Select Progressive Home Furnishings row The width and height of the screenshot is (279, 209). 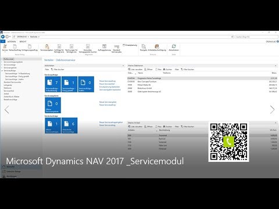click(202, 78)
